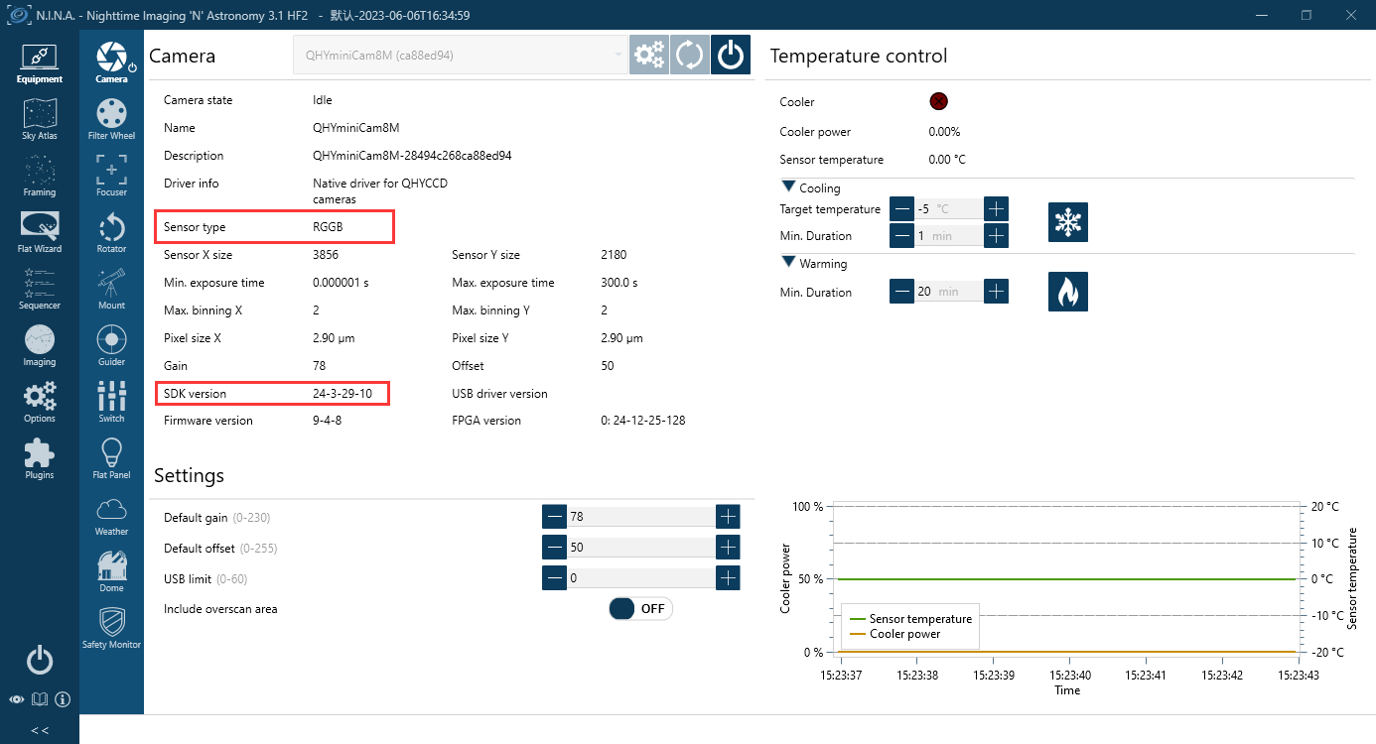Click the target temperature input field
The width and height of the screenshot is (1376, 744).
pos(949,208)
